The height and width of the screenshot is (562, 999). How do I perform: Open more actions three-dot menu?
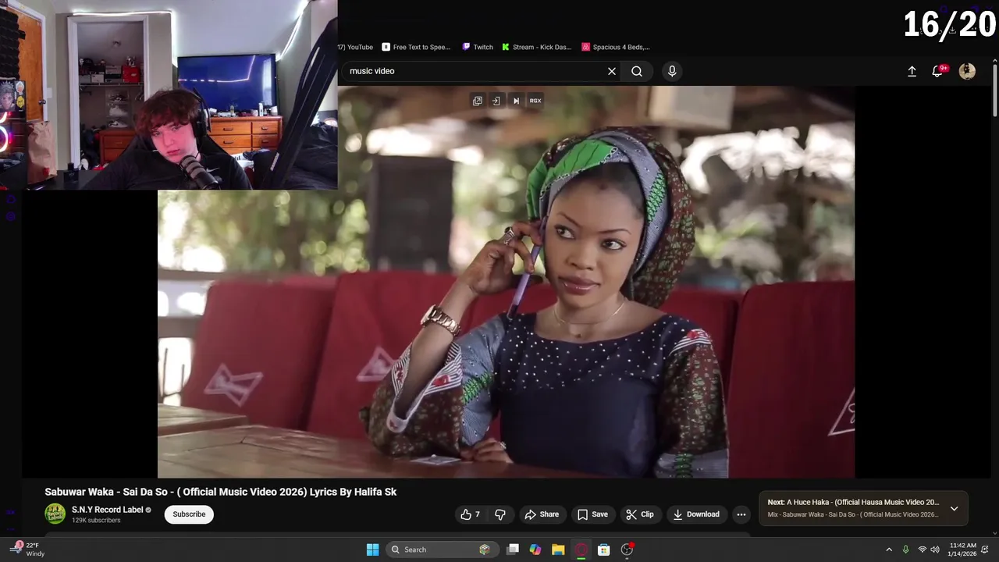[741, 514]
